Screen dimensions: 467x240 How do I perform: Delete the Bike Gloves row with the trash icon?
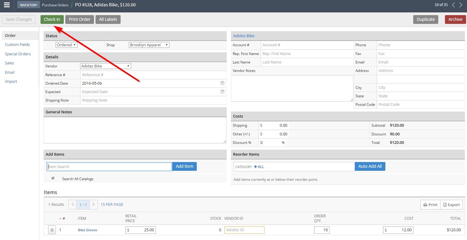(x=52, y=230)
